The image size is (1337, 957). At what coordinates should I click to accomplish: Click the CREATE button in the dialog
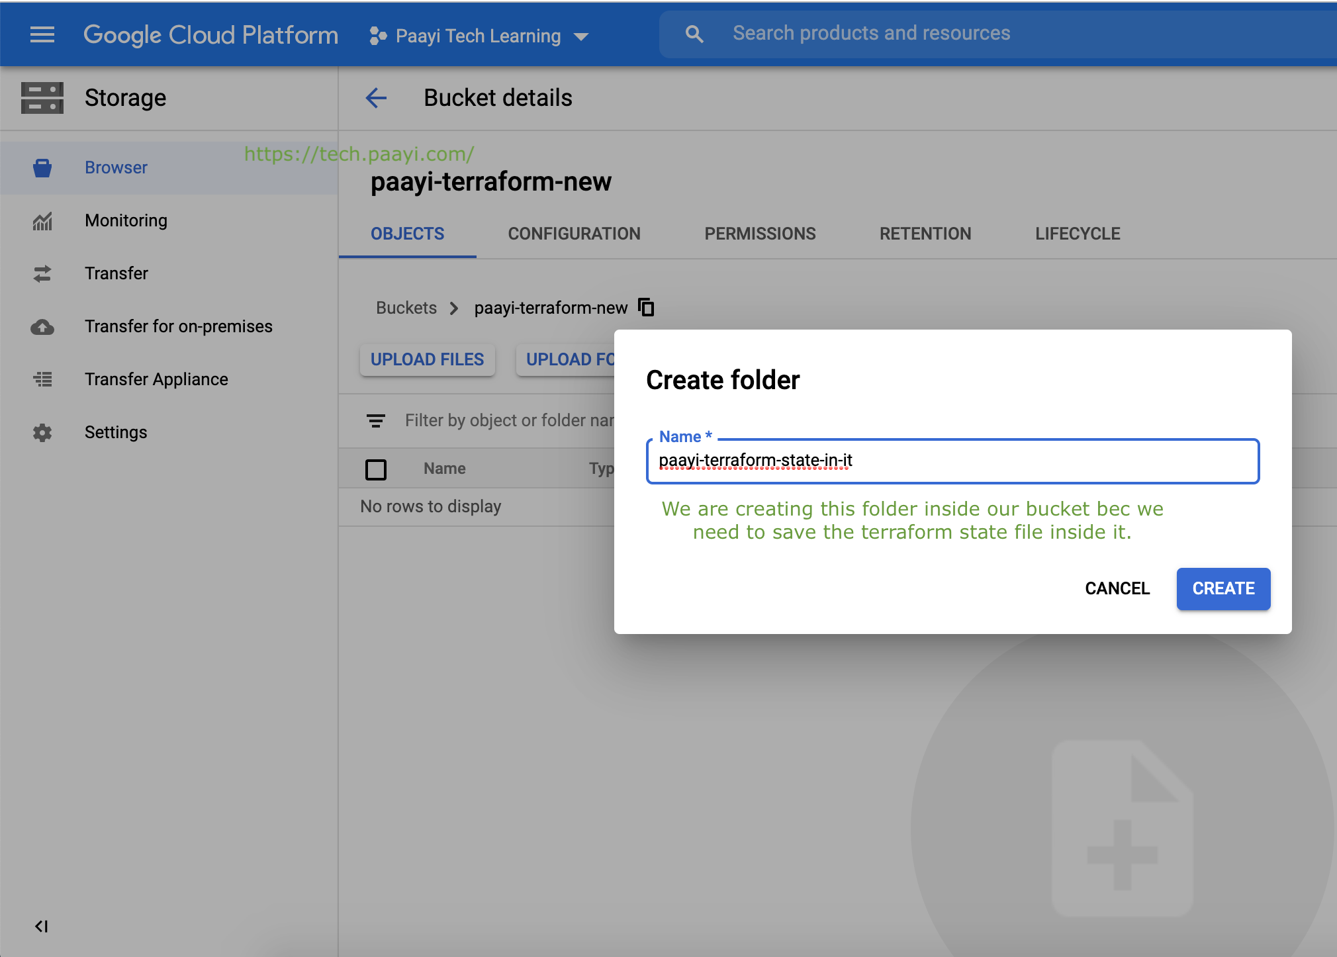(1223, 588)
